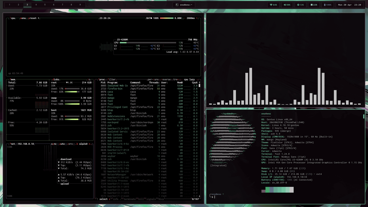Toggle the cpu box in btop
Screen dimensions: 368x207
pyautogui.click(x=12, y=18)
